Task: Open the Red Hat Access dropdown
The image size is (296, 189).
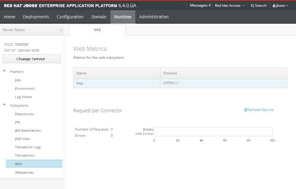Action: [x=229, y=6]
